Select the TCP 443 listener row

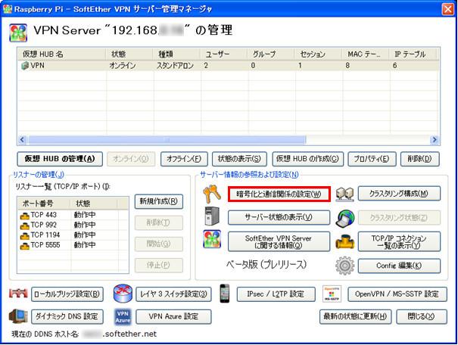click(73, 216)
